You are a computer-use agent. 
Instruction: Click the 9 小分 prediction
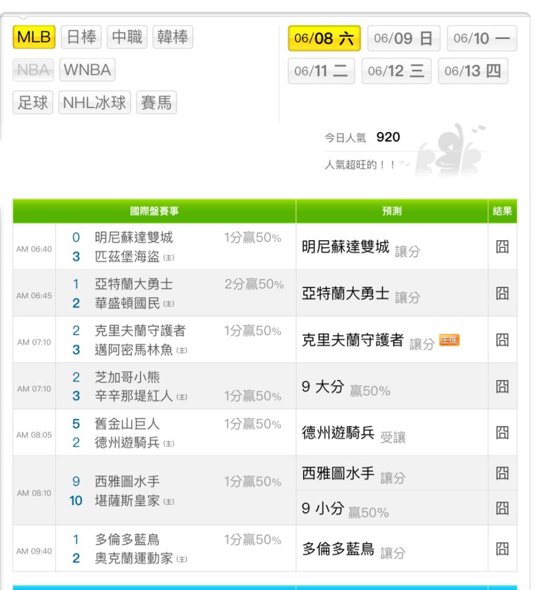point(345,510)
